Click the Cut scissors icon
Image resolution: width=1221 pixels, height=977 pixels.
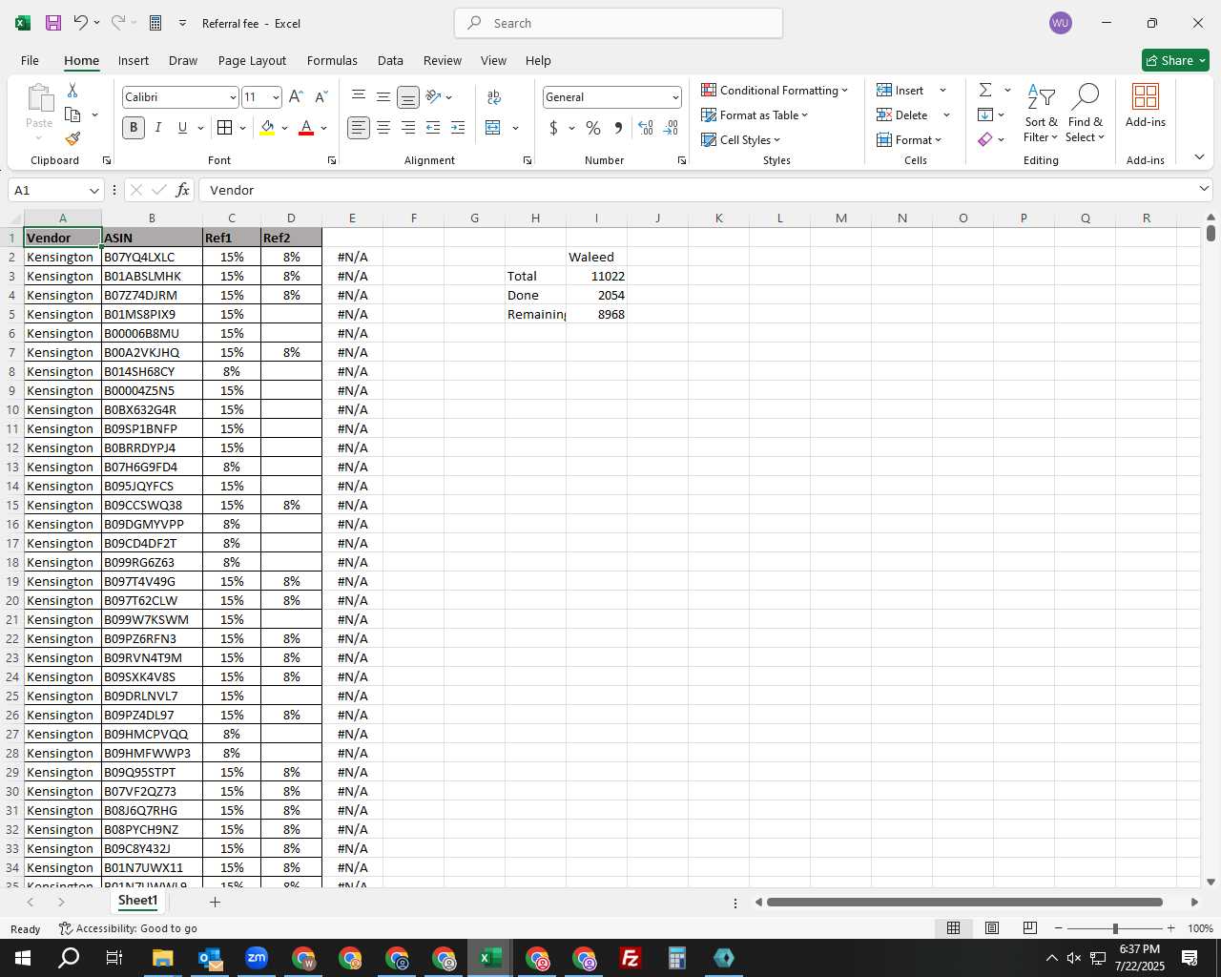click(72, 90)
